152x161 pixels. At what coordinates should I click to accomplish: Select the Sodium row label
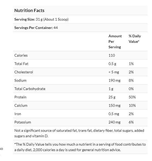pos(20,80)
